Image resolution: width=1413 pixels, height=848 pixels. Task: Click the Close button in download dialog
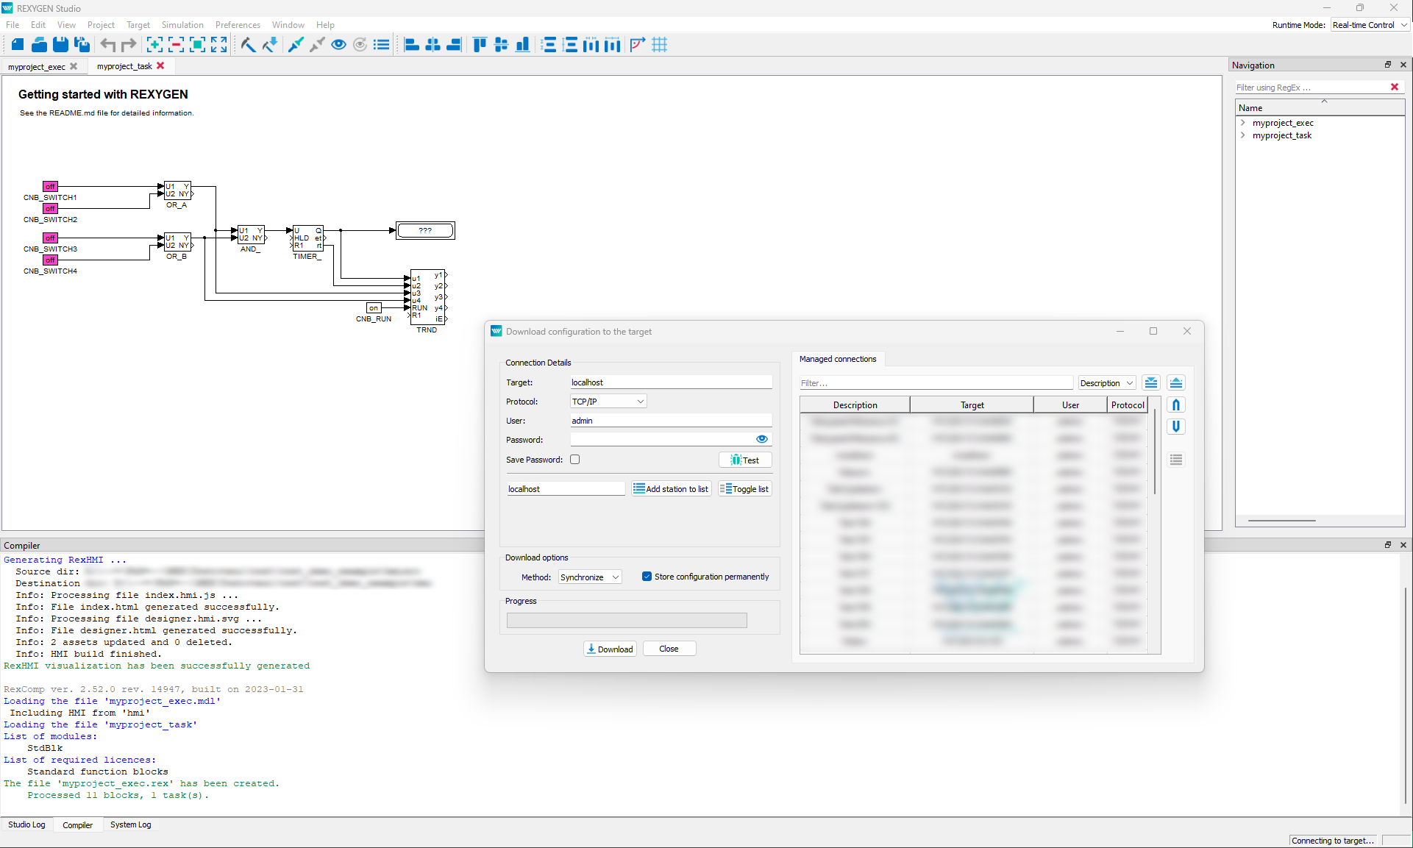coord(669,649)
